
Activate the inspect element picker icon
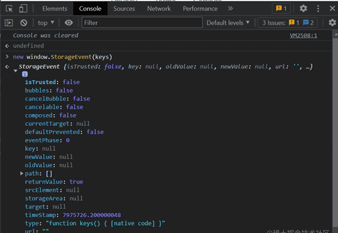(x=9, y=9)
